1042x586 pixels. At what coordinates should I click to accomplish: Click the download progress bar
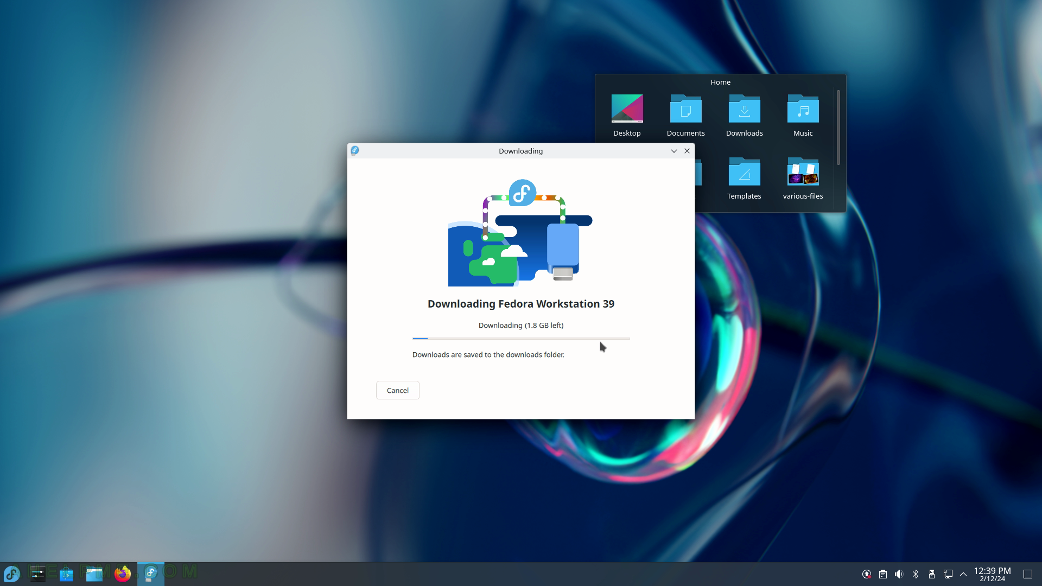521,338
